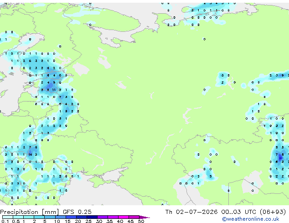Select the 10–15 mm legend color swatch
This screenshot has width=289, height=223.
[x=60, y=217]
